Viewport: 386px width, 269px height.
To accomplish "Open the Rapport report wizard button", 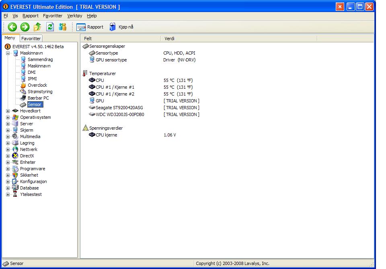I will (x=90, y=27).
